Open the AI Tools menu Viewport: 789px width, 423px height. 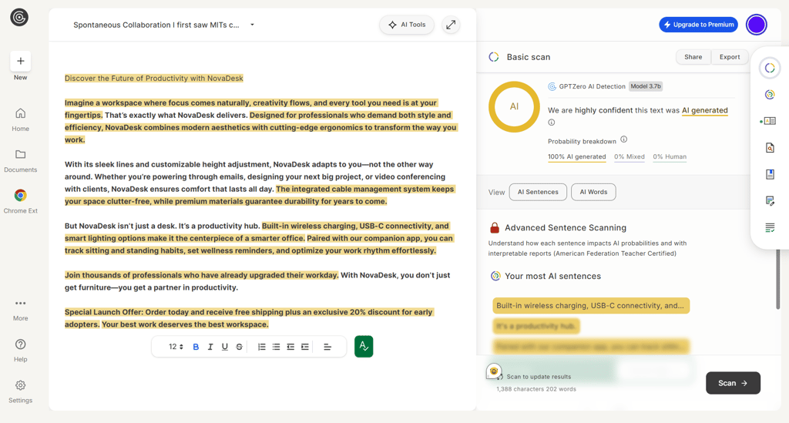click(407, 25)
